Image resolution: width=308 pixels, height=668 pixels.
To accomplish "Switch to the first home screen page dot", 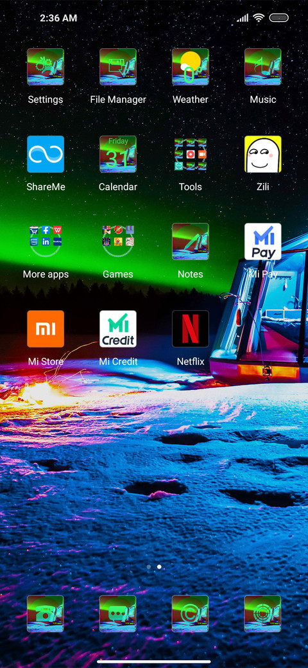I will (x=148, y=567).
